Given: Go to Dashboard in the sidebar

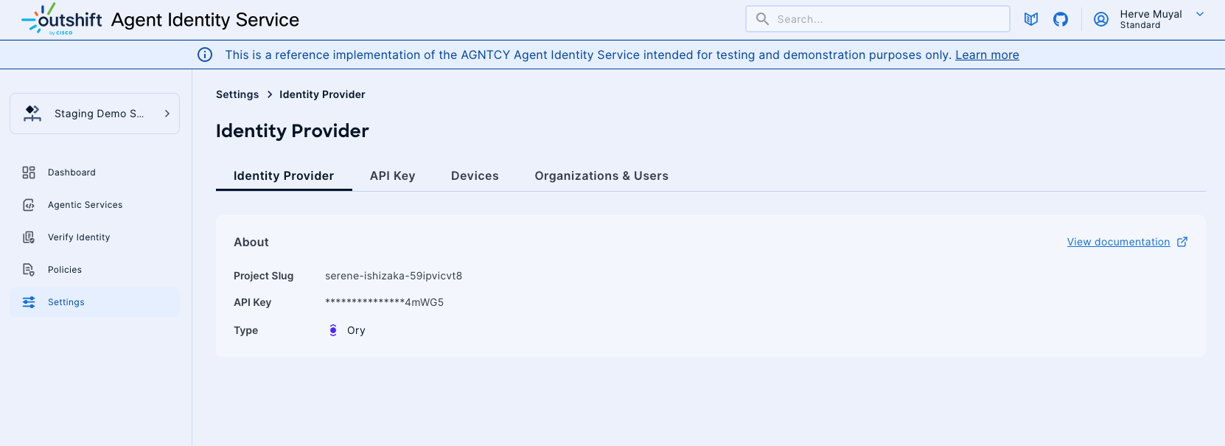Looking at the screenshot, I should tap(94, 173).
